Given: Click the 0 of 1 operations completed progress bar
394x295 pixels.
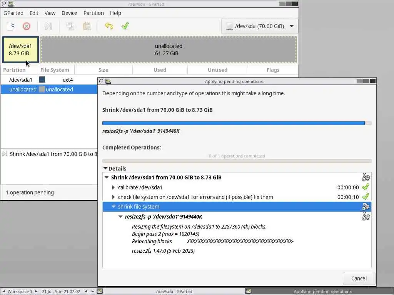Looking at the screenshot, I should (x=237, y=161).
